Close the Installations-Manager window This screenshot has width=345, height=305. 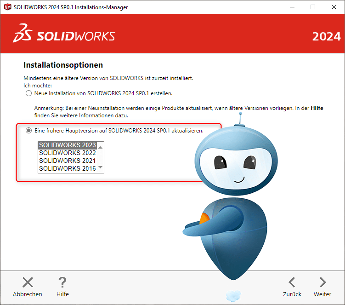click(x=334, y=7)
